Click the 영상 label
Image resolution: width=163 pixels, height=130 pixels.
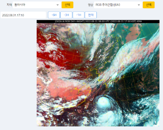pos(90,5)
